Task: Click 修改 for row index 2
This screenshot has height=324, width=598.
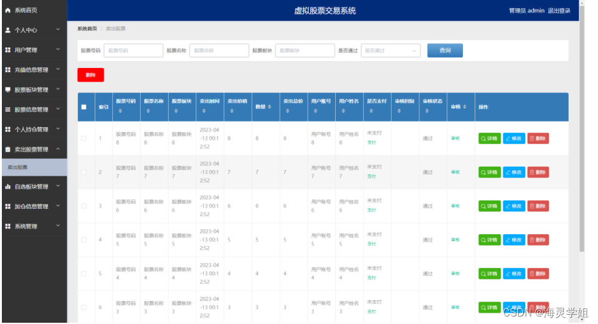Action: (514, 172)
